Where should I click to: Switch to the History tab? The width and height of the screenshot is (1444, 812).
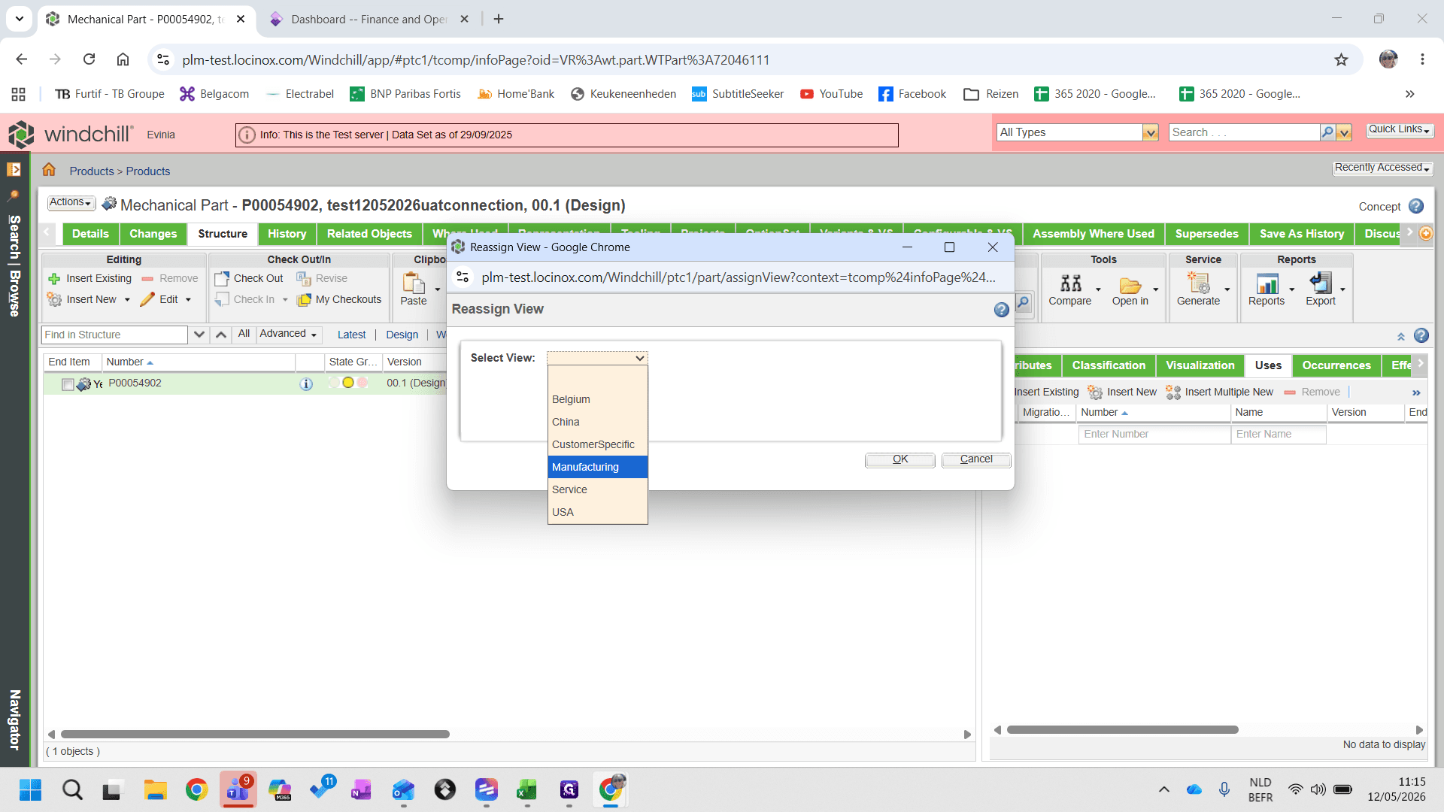pos(287,234)
